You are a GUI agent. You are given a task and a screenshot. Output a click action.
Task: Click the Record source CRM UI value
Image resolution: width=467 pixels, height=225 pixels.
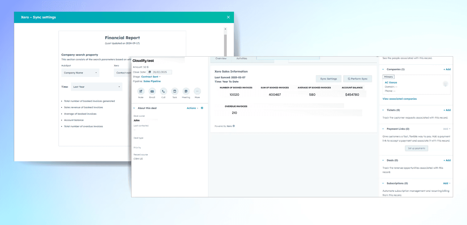click(x=138, y=159)
